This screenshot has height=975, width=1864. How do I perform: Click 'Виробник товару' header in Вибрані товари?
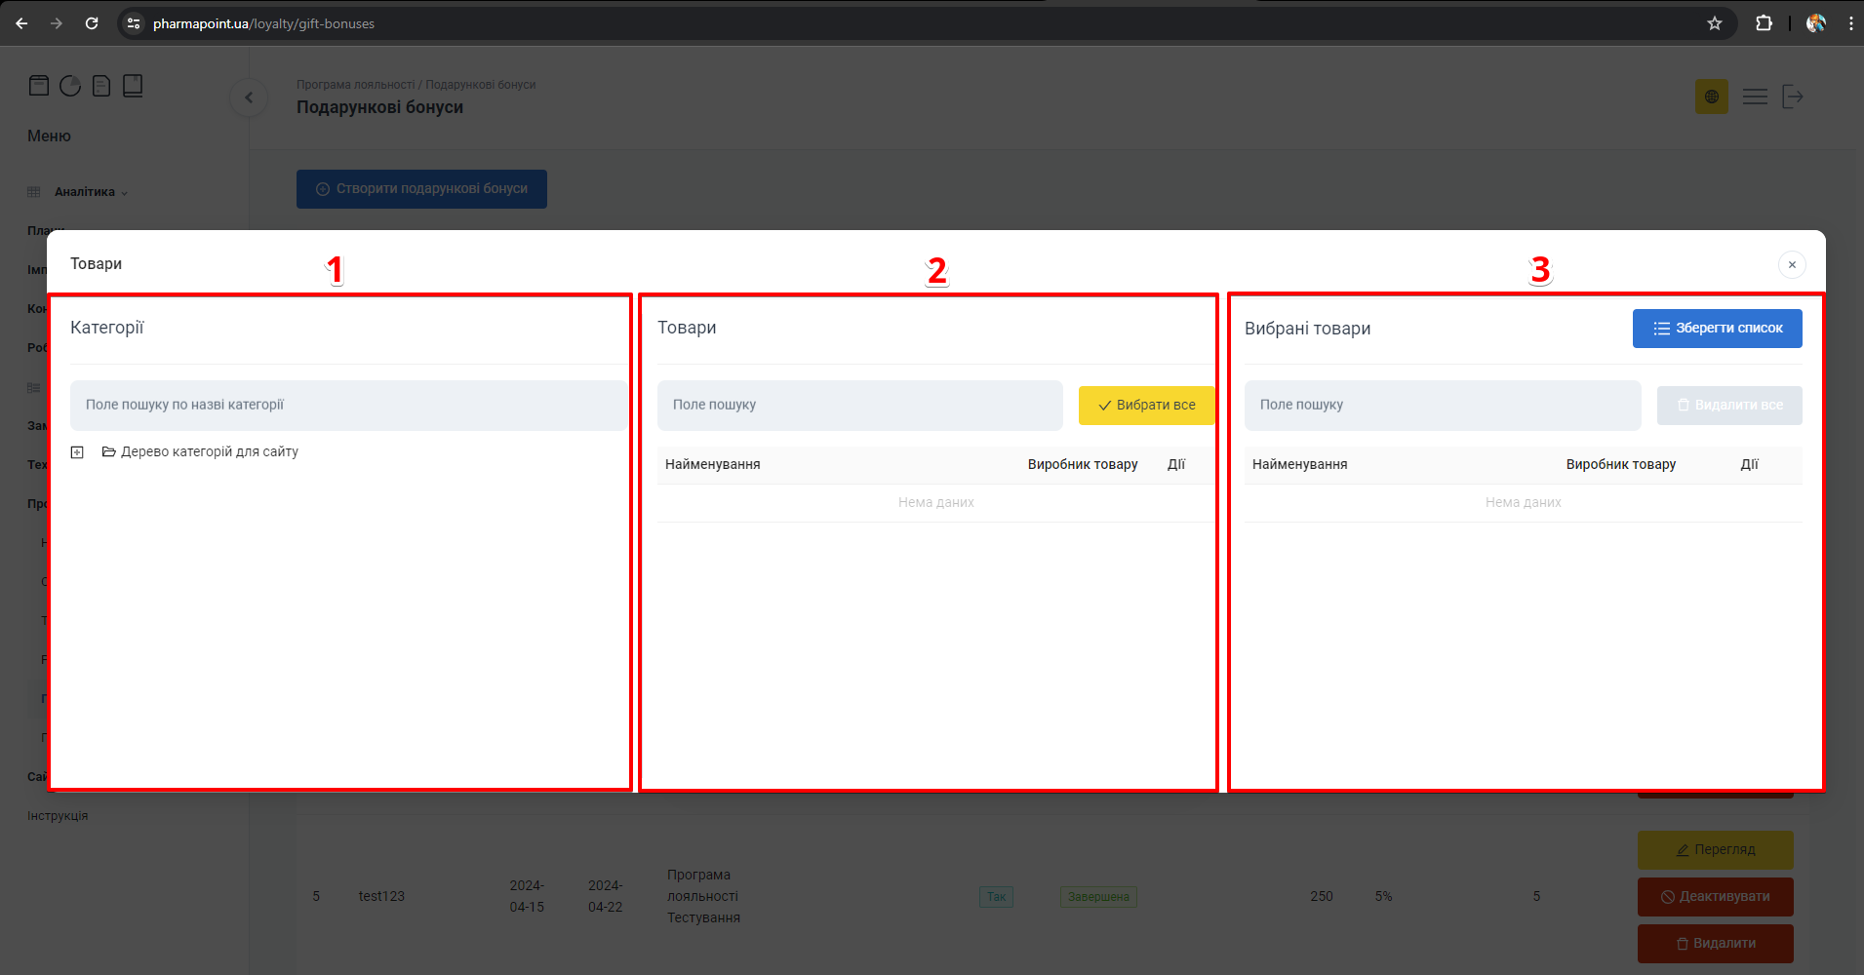click(1620, 465)
